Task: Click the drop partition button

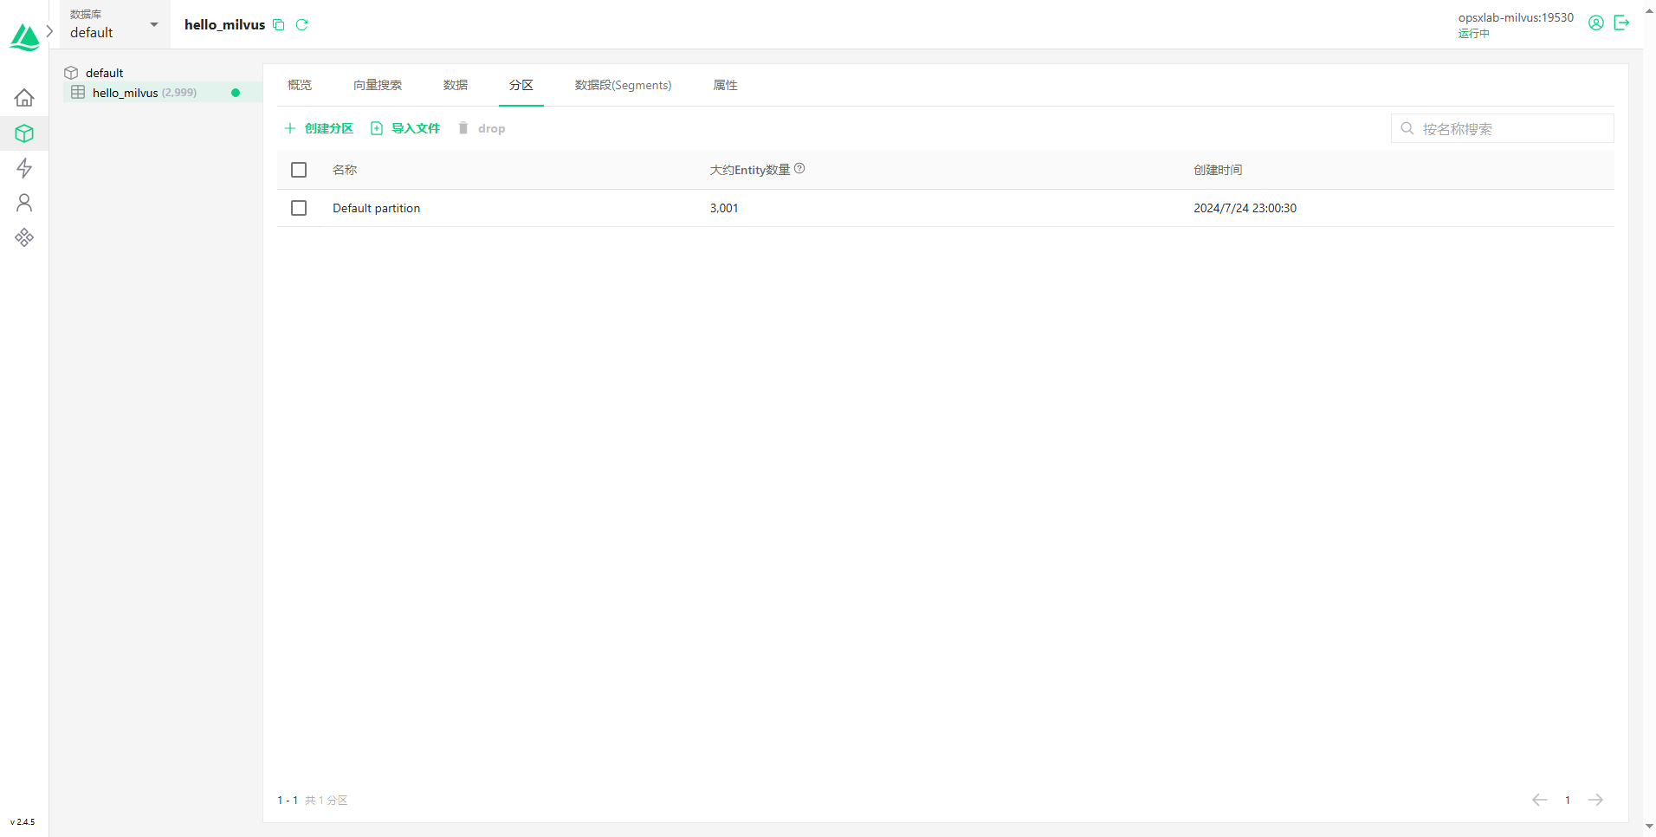Action: (x=482, y=128)
